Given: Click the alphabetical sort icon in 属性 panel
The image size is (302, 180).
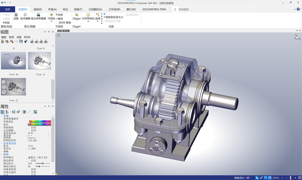Looking at the screenshot, I should coord(8,112).
